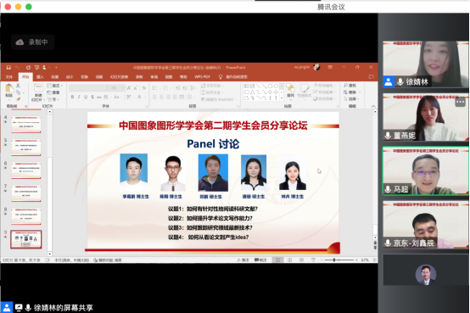Click the Save icon in quick access toolbar

[8, 68]
